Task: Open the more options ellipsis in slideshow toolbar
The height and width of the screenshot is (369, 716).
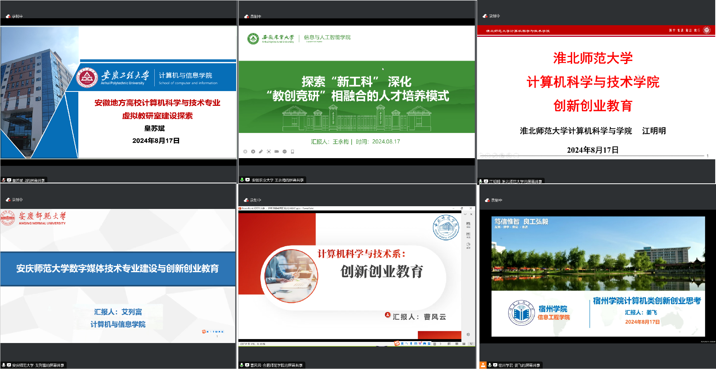Action: point(285,152)
